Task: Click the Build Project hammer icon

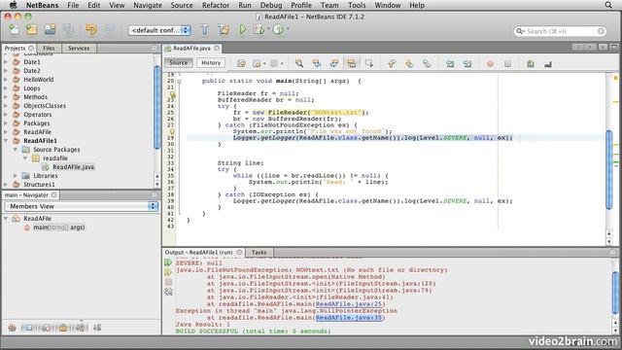Action: [x=205, y=30]
